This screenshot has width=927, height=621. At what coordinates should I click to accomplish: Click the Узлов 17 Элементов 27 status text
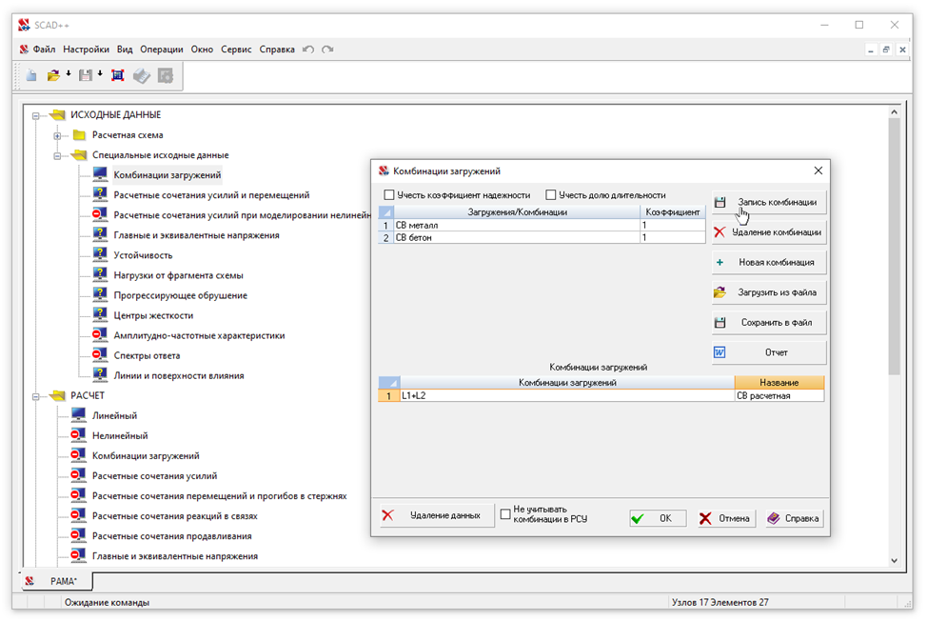[720, 602]
